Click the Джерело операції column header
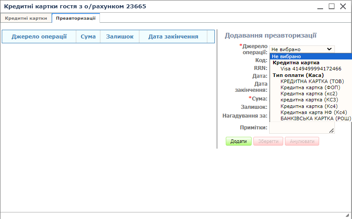Image resolution: width=352 pixels, height=219 pixels. tap(39, 37)
